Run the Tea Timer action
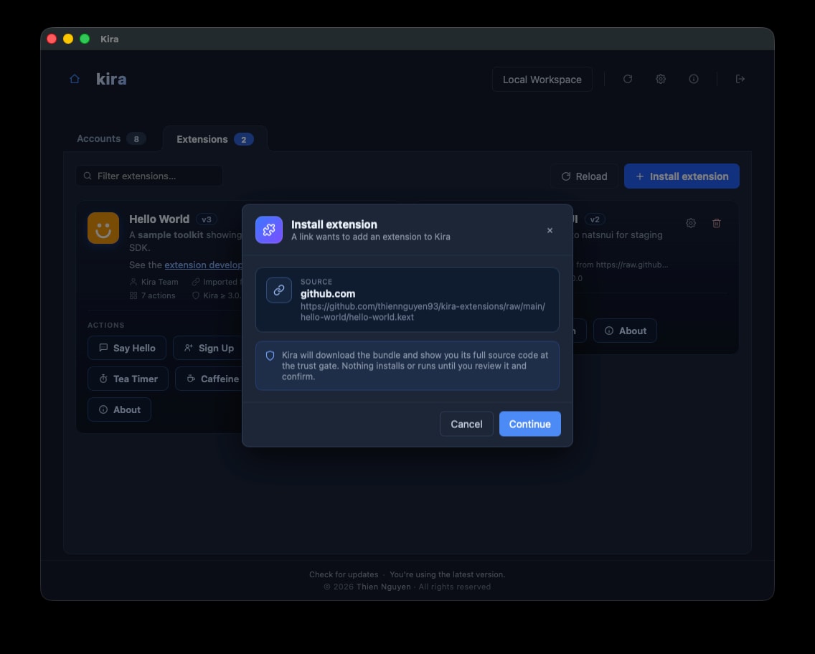The image size is (815, 654). point(128,379)
